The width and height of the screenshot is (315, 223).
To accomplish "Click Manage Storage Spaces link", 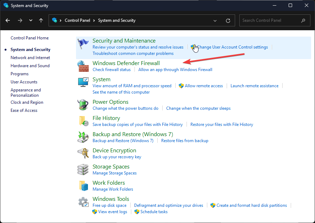I will click(x=114, y=173).
